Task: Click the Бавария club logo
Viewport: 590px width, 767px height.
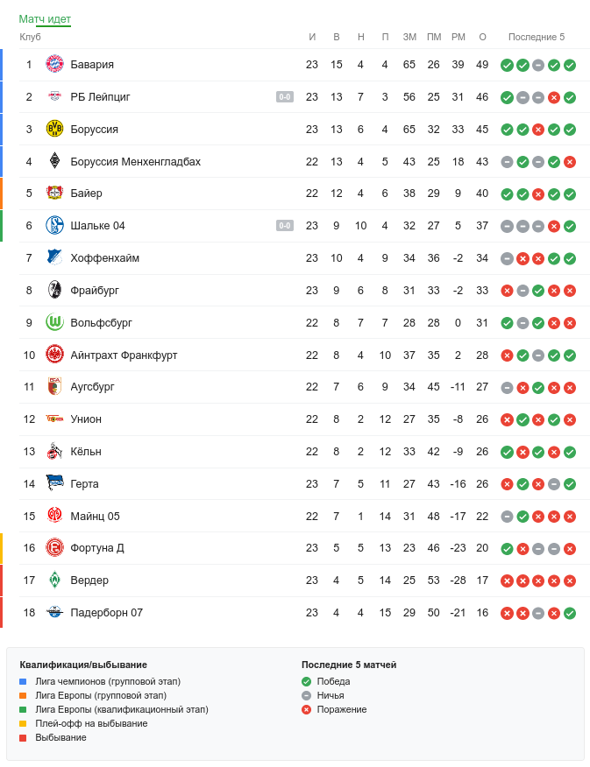Action: [54, 65]
